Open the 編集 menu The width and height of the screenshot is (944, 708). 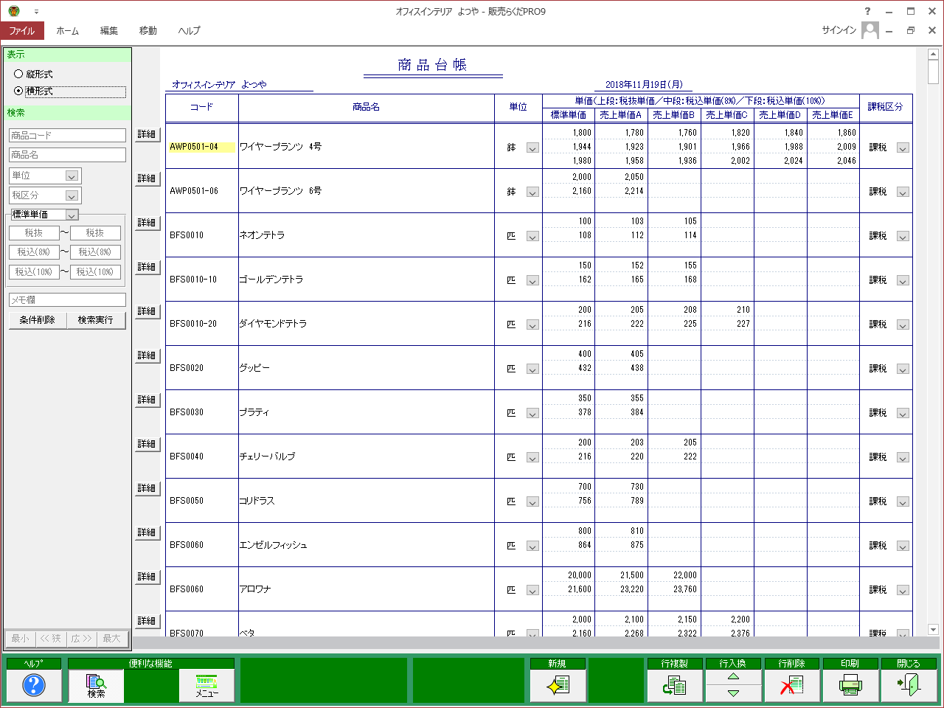[x=109, y=30]
